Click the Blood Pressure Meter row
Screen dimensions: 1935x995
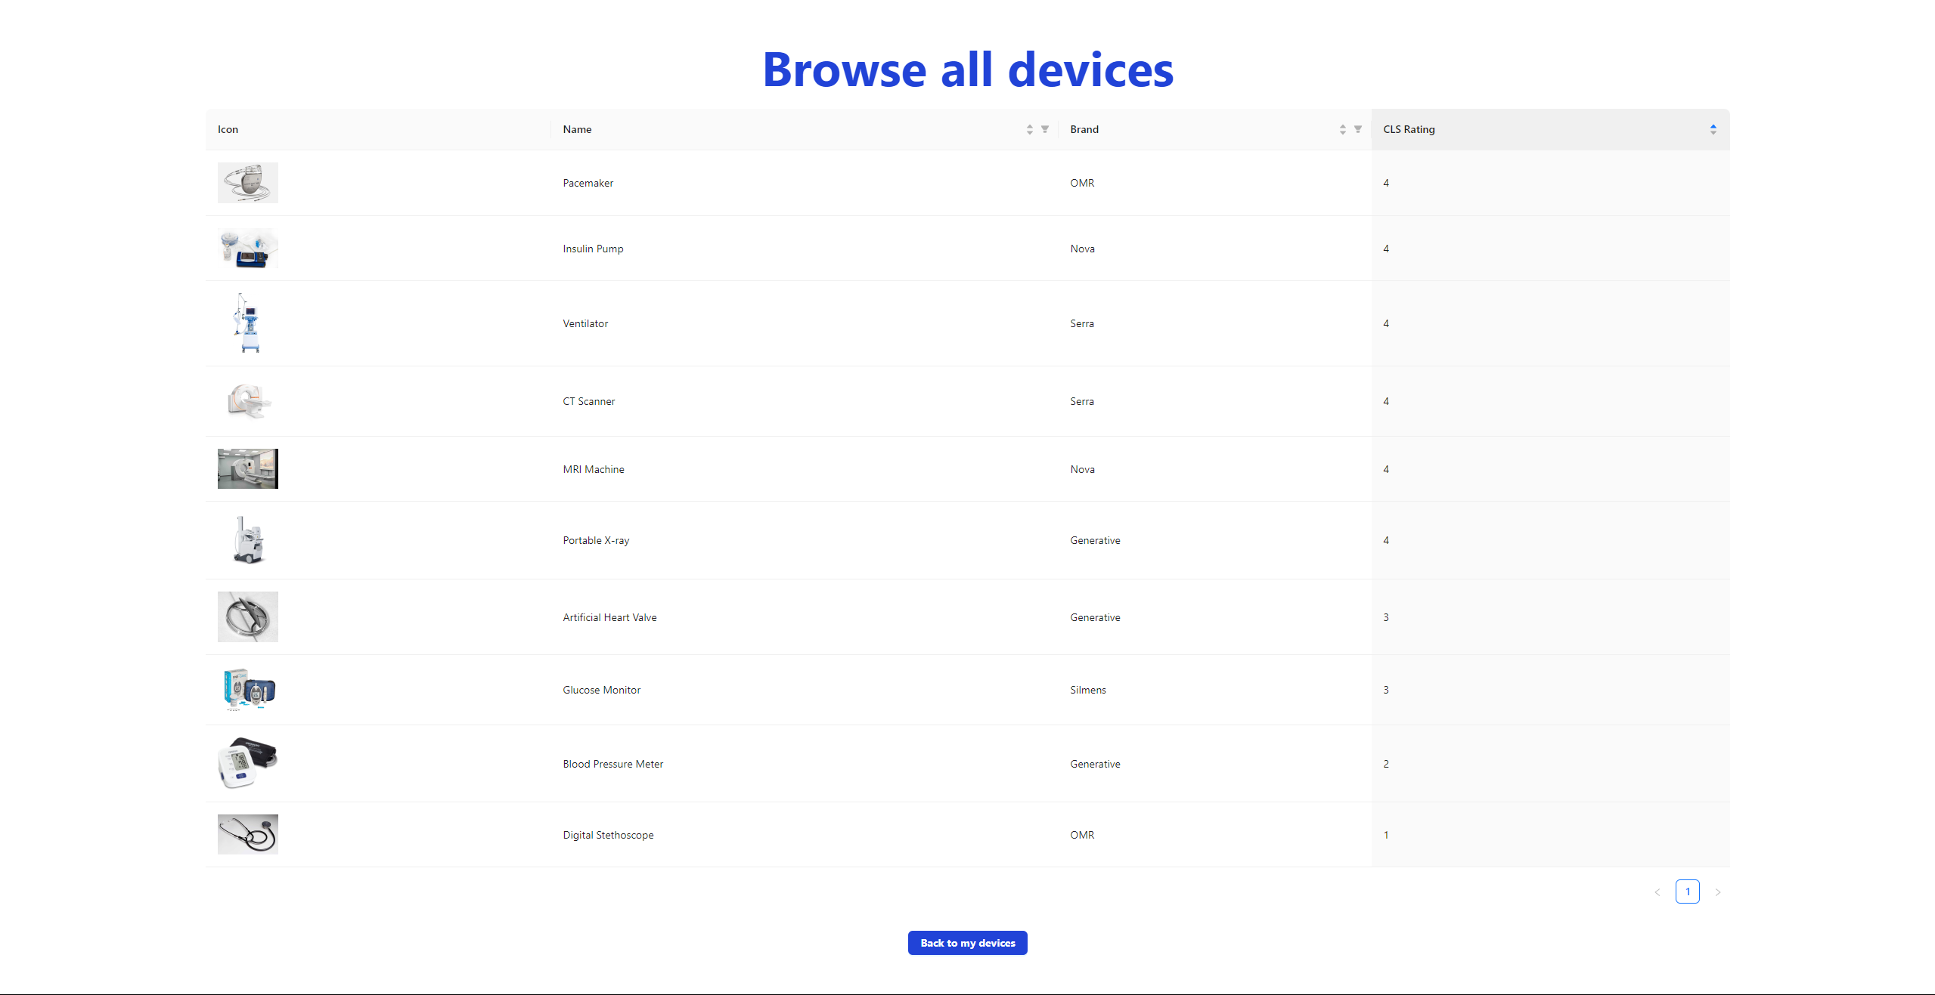(612, 764)
